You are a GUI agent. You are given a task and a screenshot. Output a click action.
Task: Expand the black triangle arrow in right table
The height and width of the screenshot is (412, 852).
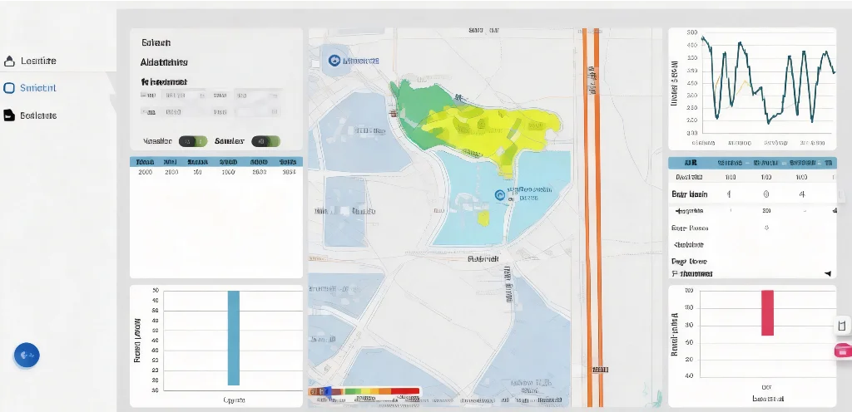click(x=827, y=272)
